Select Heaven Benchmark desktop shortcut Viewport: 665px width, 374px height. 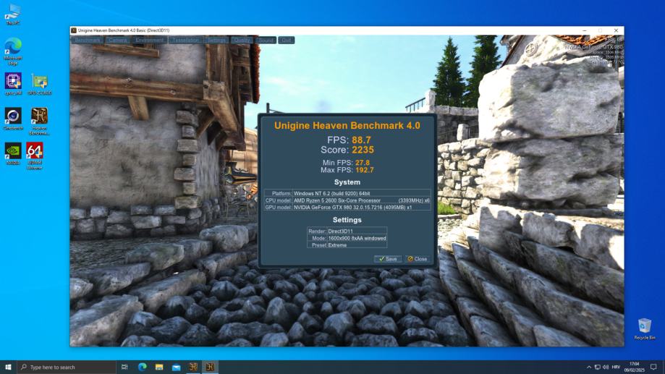[40, 122]
